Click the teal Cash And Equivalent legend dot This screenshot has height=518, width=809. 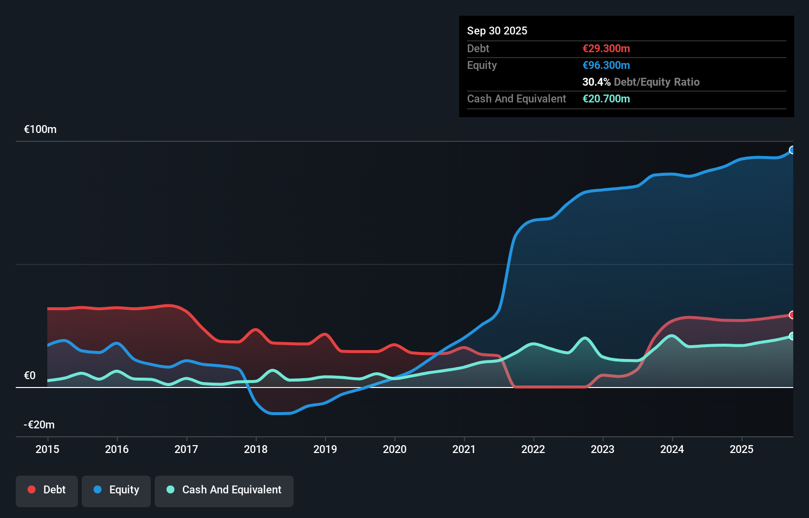tap(170, 489)
